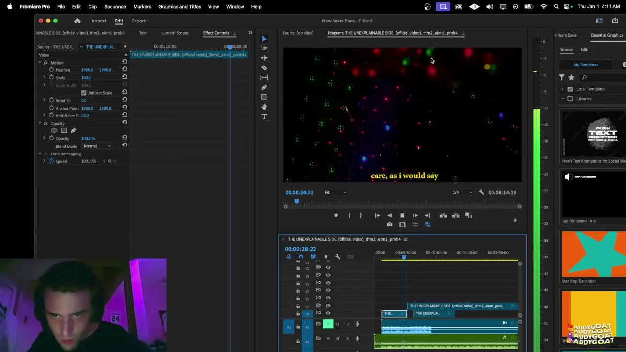Toggle lock on track V1
Image resolution: width=626 pixels, height=352 pixels.
[x=298, y=313]
